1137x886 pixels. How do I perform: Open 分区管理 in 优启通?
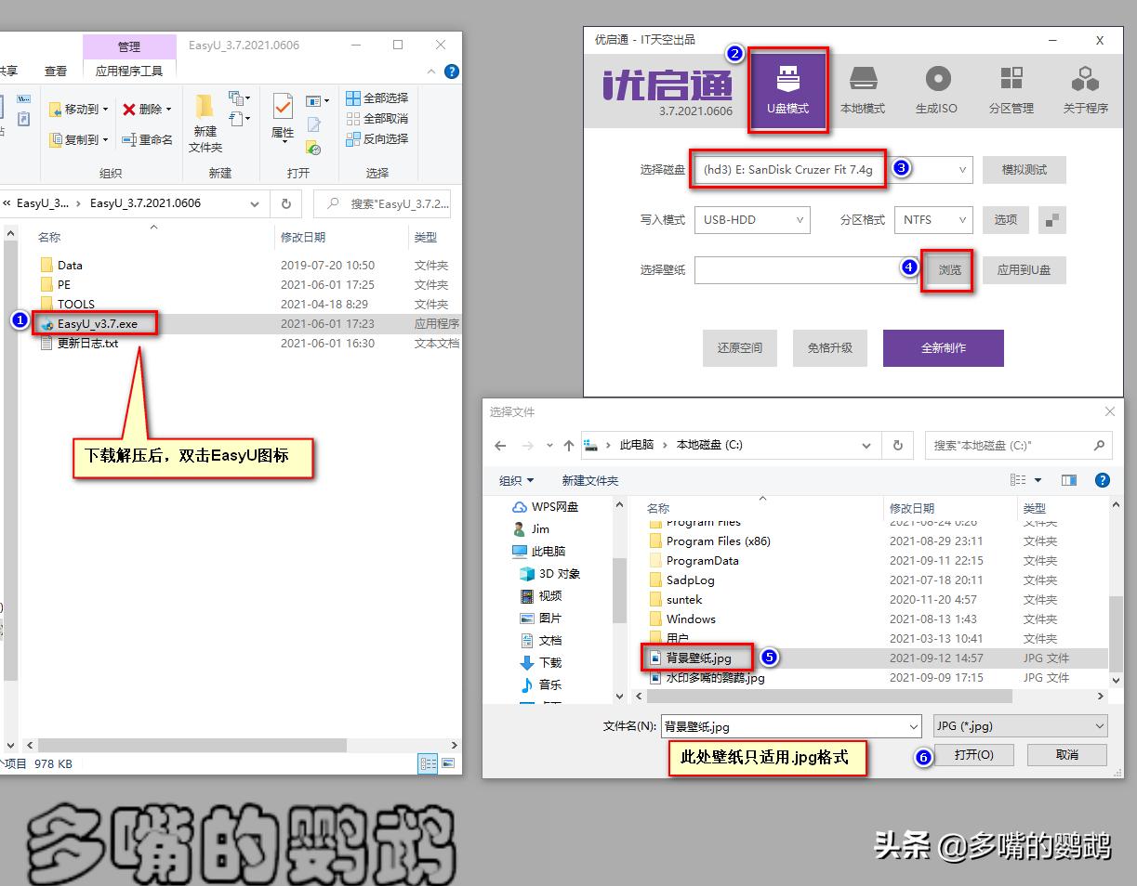coord(1011,89)
